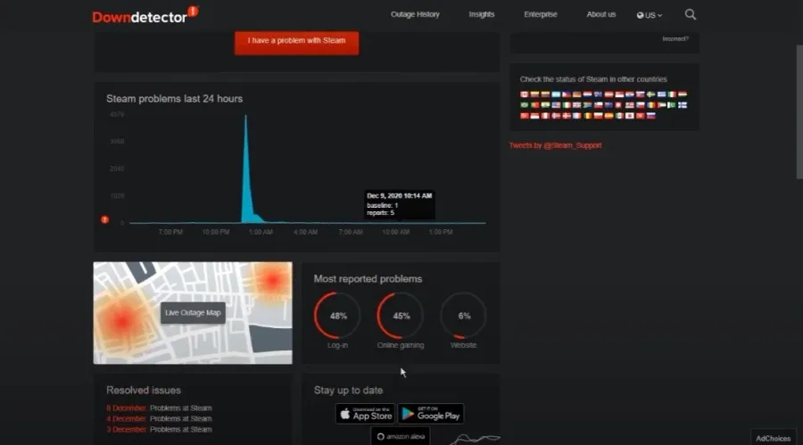Select the United States flag

556,105
